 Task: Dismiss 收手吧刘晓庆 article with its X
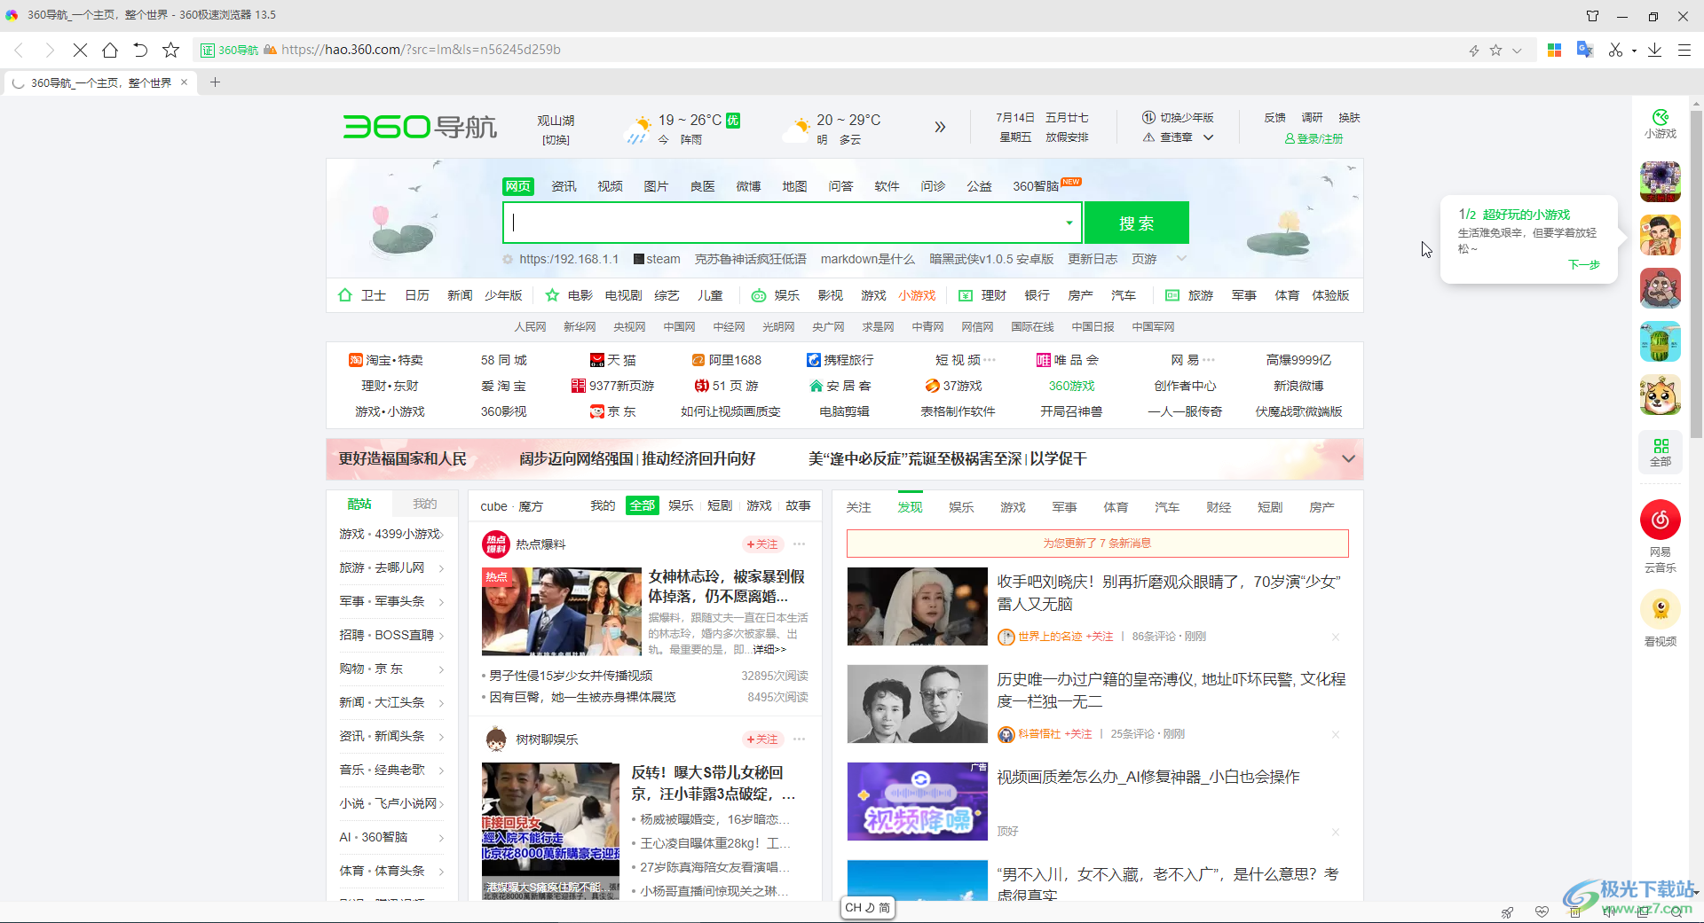point(1336,637)
